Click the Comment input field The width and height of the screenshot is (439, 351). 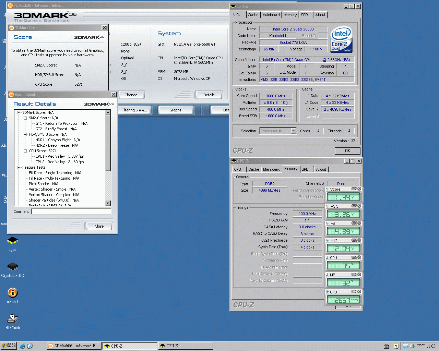click(71, 211)
